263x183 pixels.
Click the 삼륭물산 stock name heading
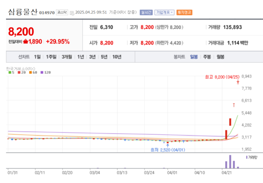click(23, 12)
